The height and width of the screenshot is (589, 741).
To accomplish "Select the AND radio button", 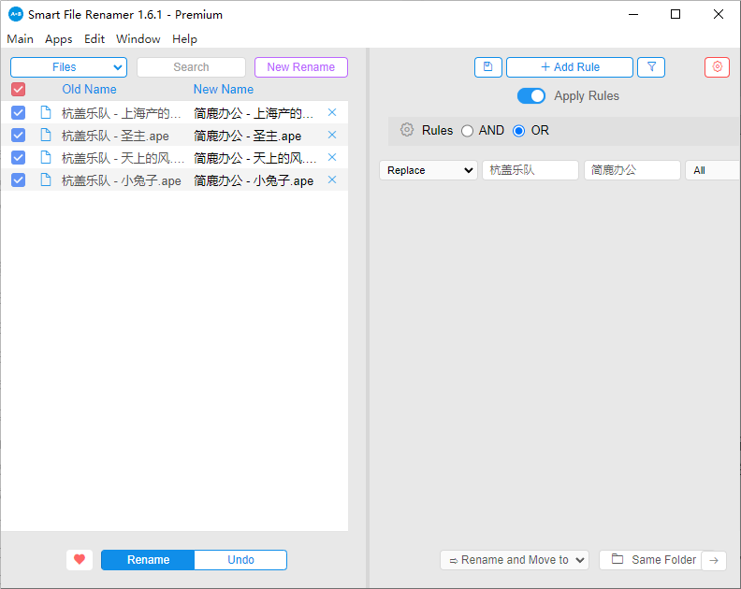I will [x=468, y=131].
